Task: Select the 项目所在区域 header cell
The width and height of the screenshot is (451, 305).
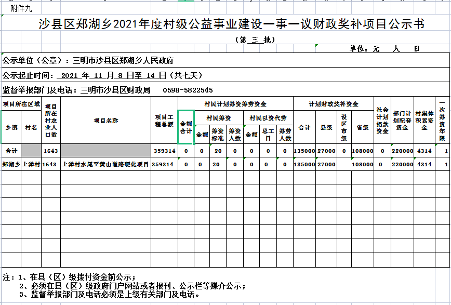Action: click(21, 104)
